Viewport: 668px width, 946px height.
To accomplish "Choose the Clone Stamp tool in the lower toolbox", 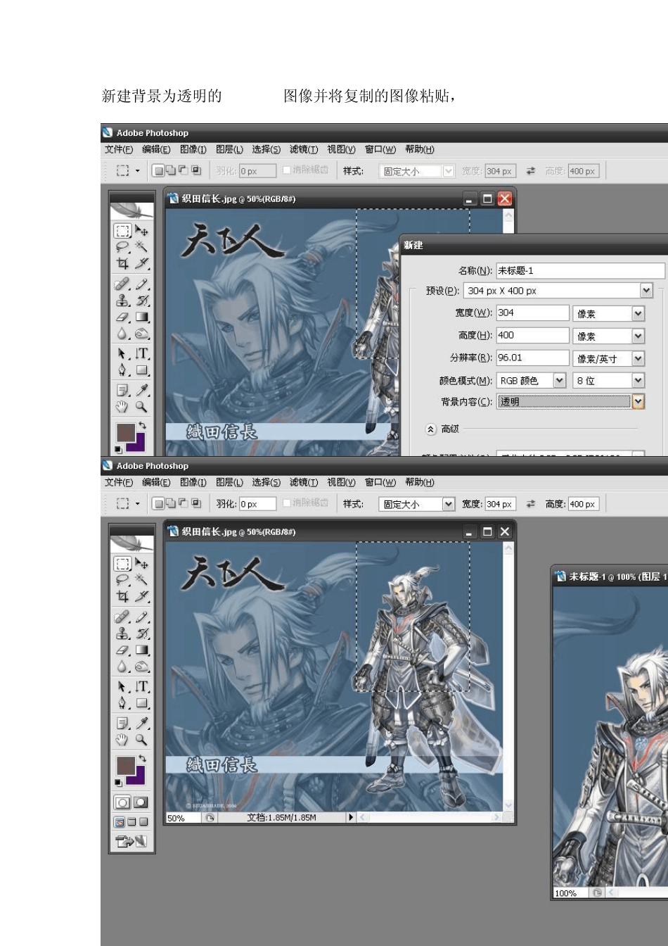I will (x=123, y=634).
